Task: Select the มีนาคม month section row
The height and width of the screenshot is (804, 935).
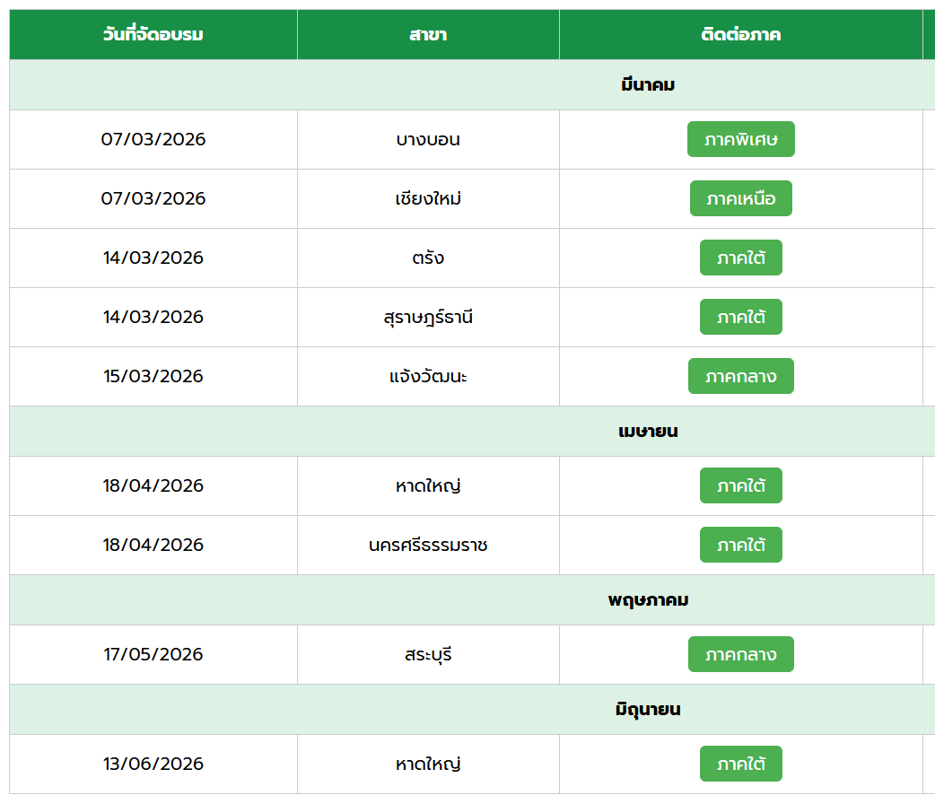Action: click(x=647, y=85)
